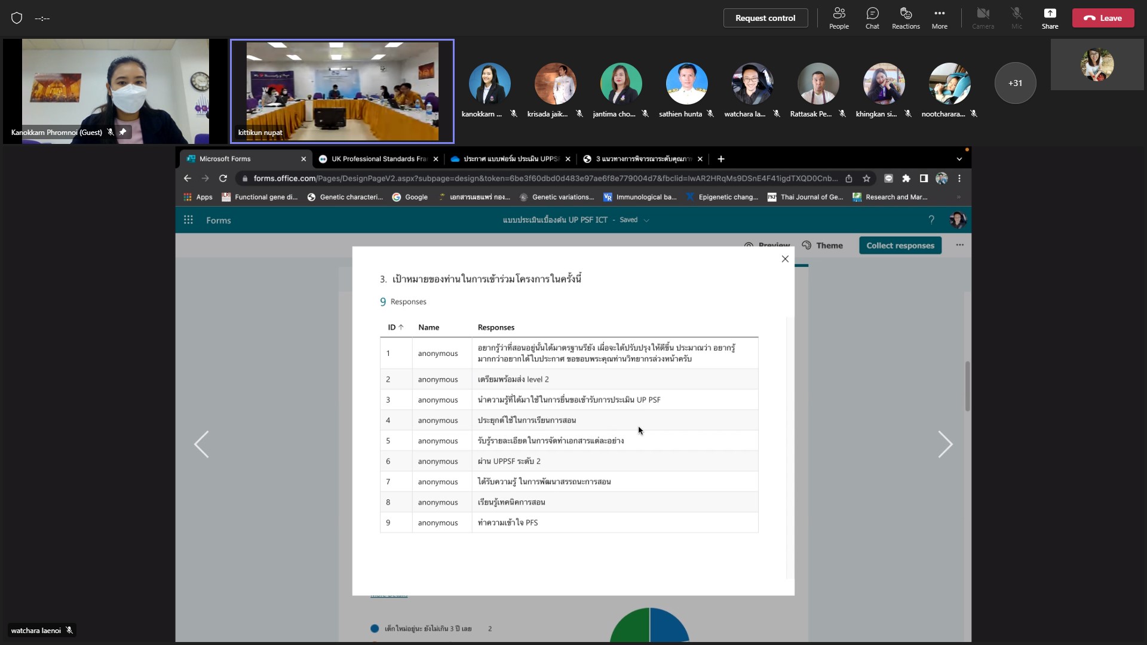Unpin Kanokkarn Phromnoi's video

click(122, 132)
